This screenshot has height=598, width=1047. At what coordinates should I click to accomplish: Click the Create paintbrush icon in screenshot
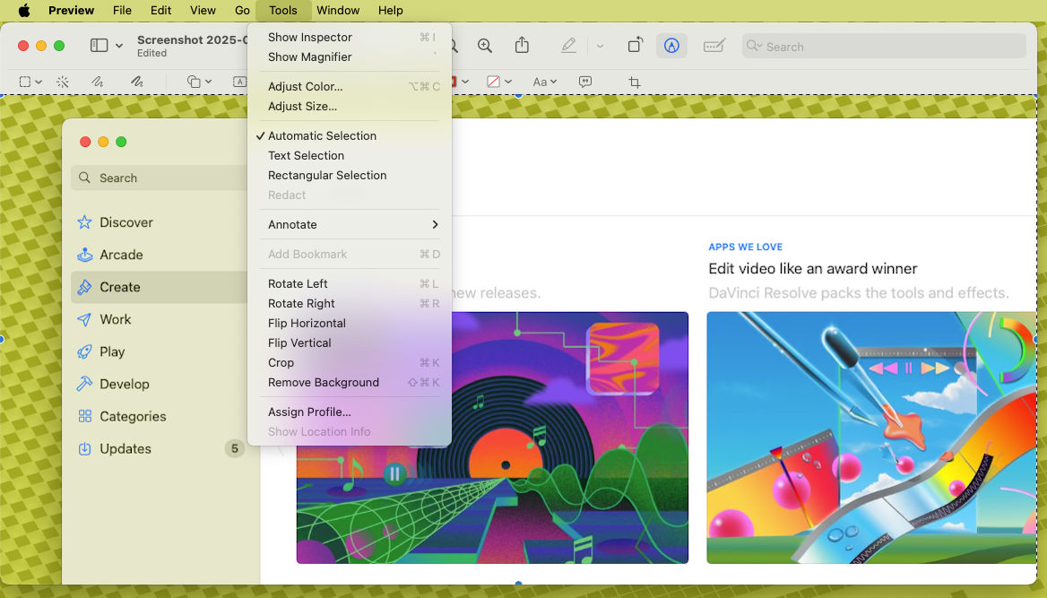coord(84,287)
